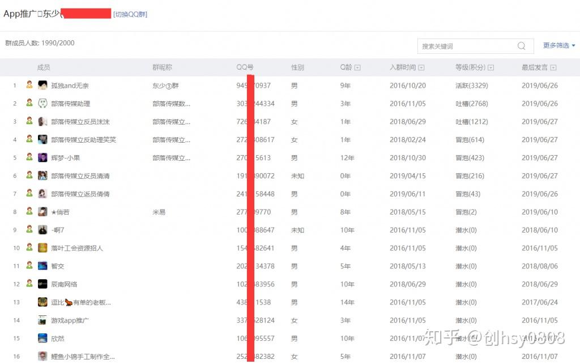580x364 pixels.
Task: Select last-spoke date 2018/08/06
Action: tap(540, 266)
